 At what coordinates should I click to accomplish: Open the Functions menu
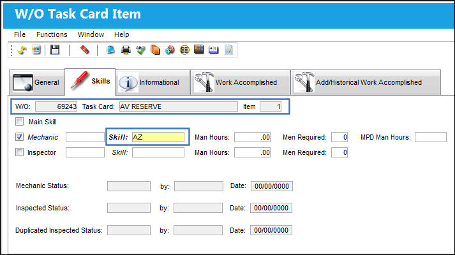pos(52,34)
